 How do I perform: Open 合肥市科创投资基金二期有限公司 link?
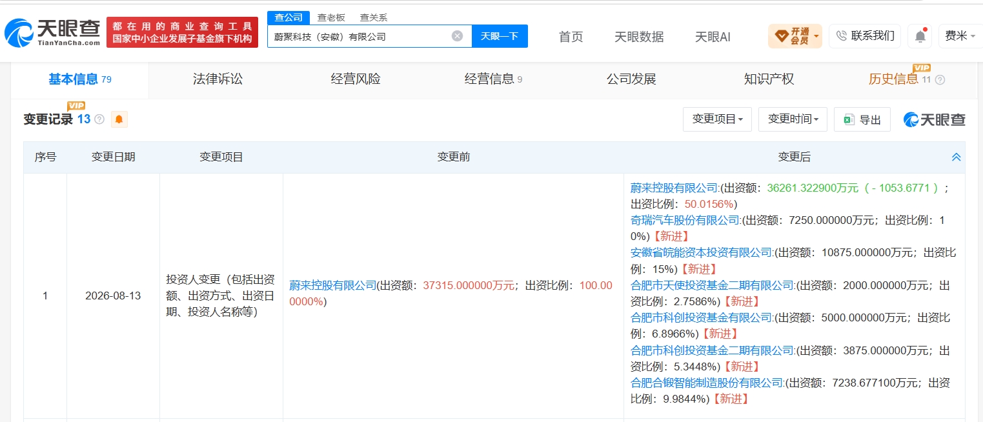coord(713,350)
